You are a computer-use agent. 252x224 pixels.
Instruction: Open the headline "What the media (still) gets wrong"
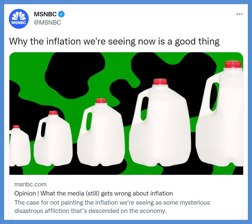94,193
